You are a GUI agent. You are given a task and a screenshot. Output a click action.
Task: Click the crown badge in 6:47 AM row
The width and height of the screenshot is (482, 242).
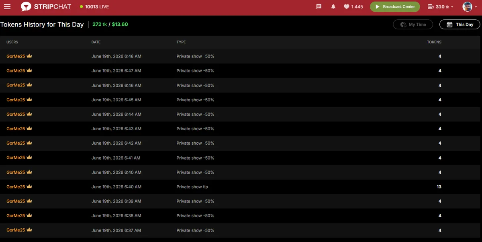click(29, 70)
